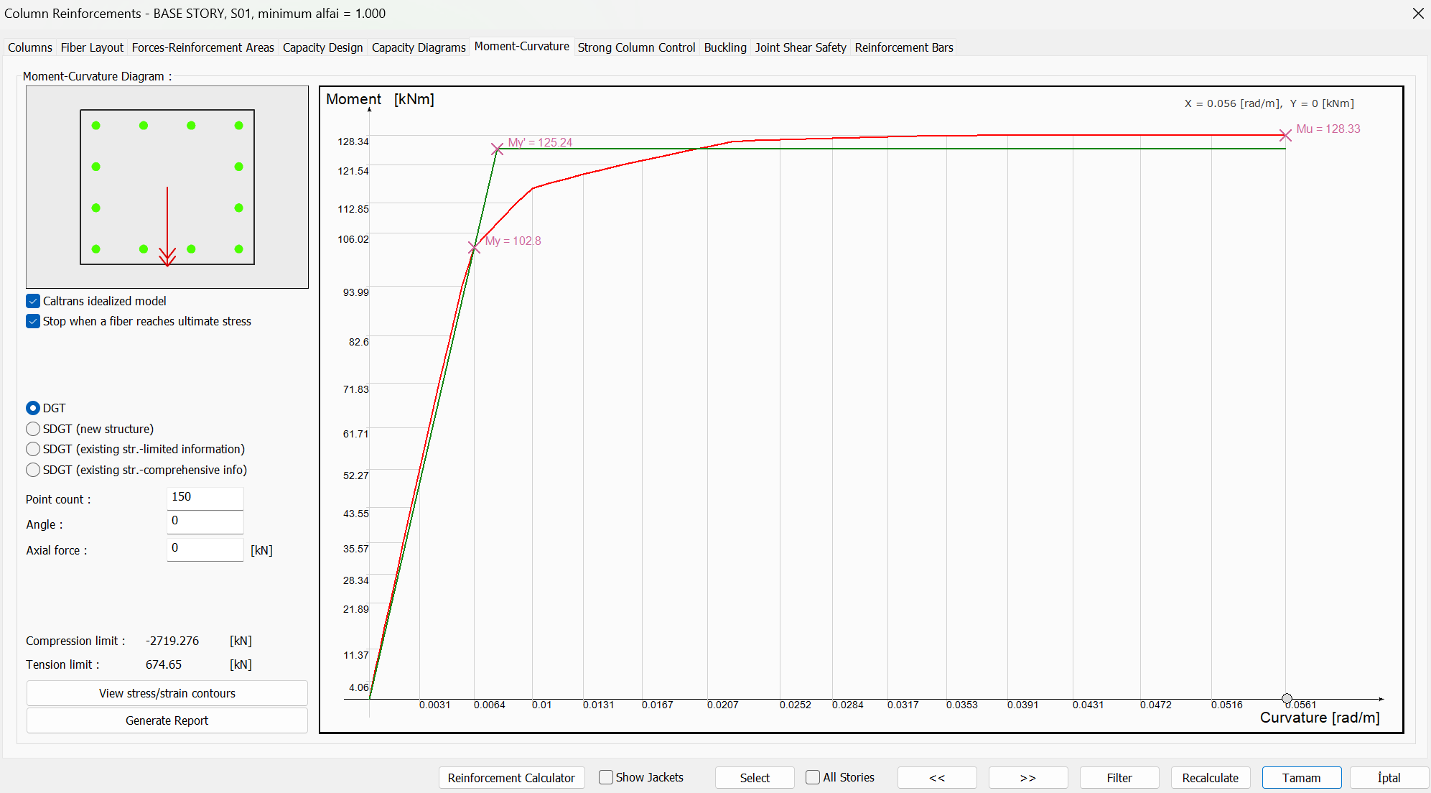Go to previous column with << button
This screenshot has height=793, width=1431.
(x=936, y=778)
